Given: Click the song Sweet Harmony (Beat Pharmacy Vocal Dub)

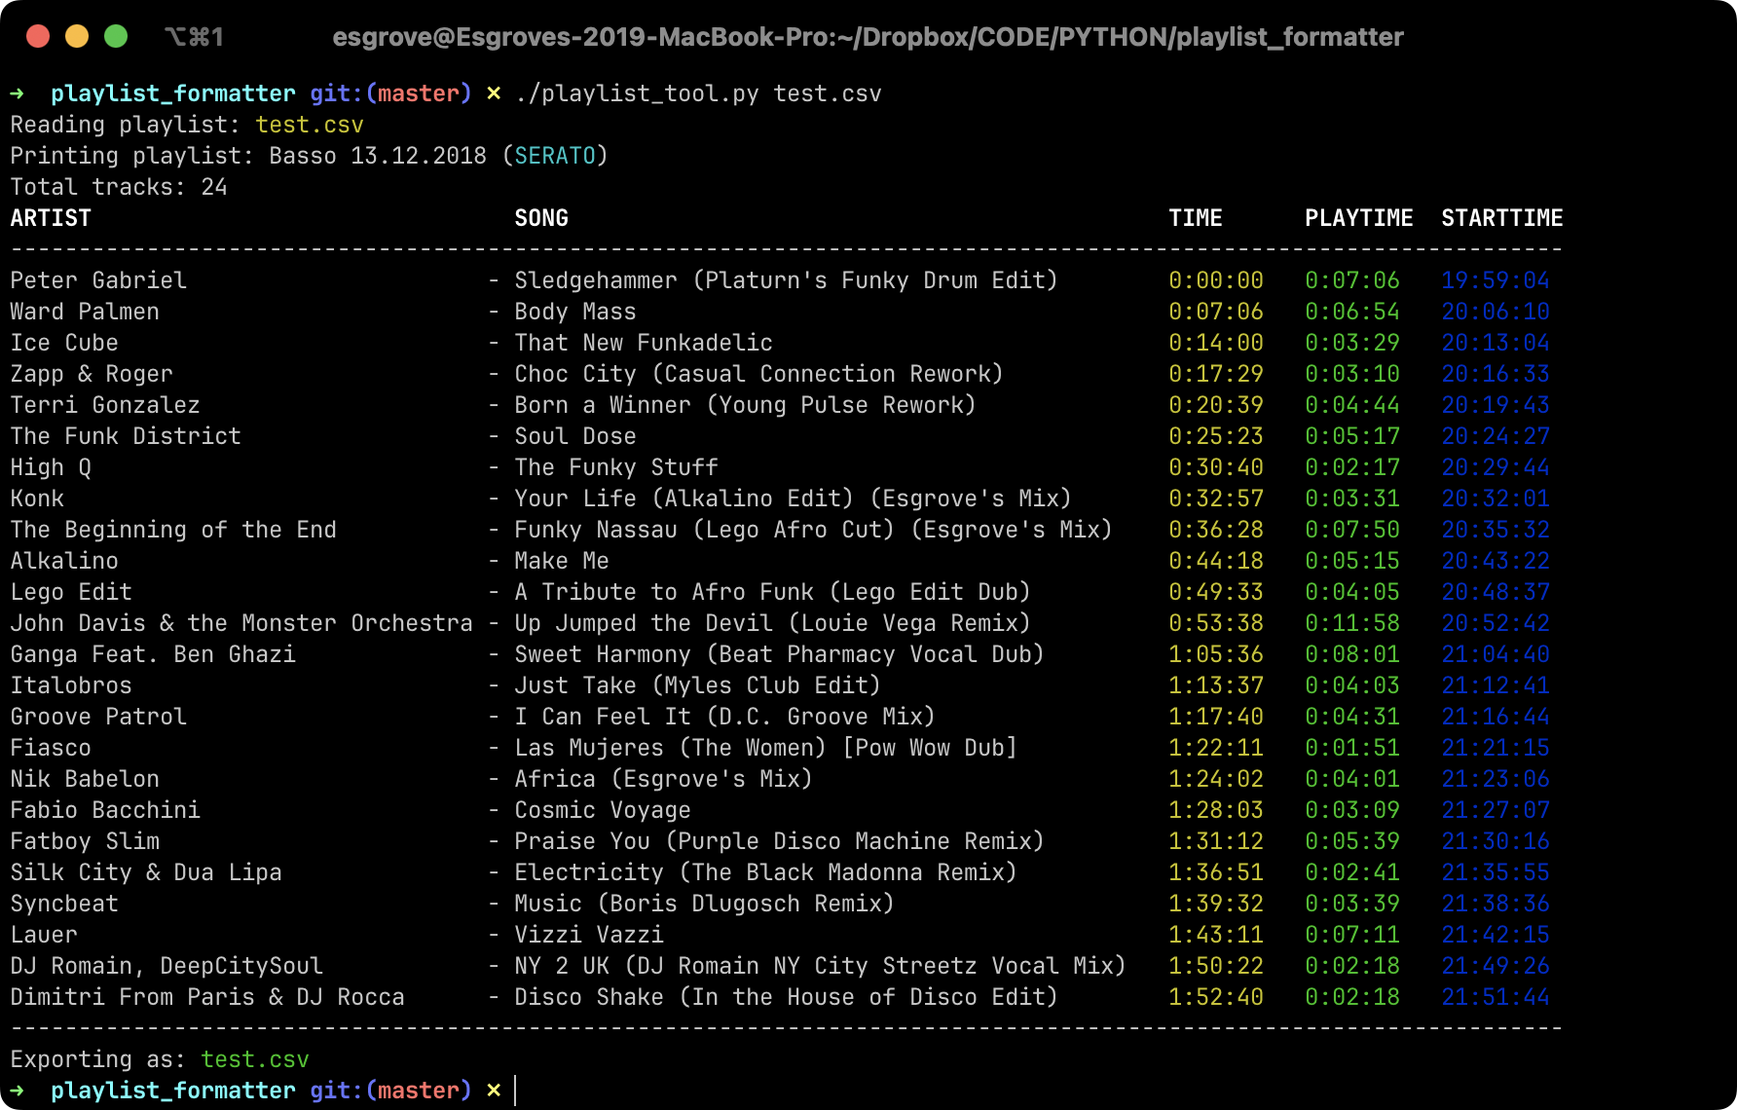Looking at the screenshot, I should coord(779,654).
